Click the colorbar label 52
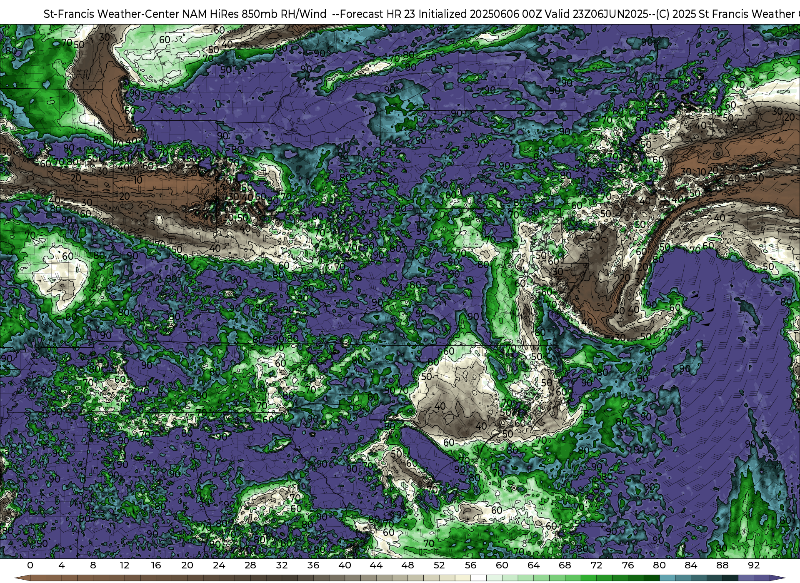 (x=439, y=566)
